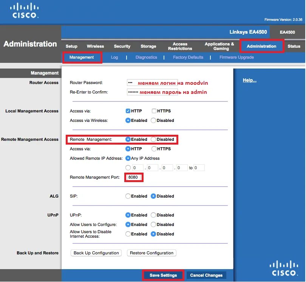The height and width of the screenshot is (282, 306).
Task: Open the Storage tab
Action: click(148, 46)
